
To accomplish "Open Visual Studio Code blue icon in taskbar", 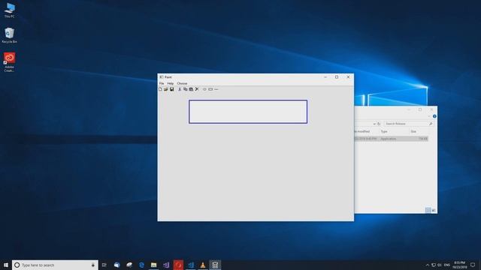I will pyautogui.click(x=190, y=265).
